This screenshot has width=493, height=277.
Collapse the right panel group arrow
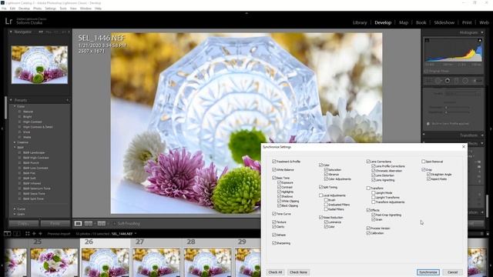[x=491, y=128]
